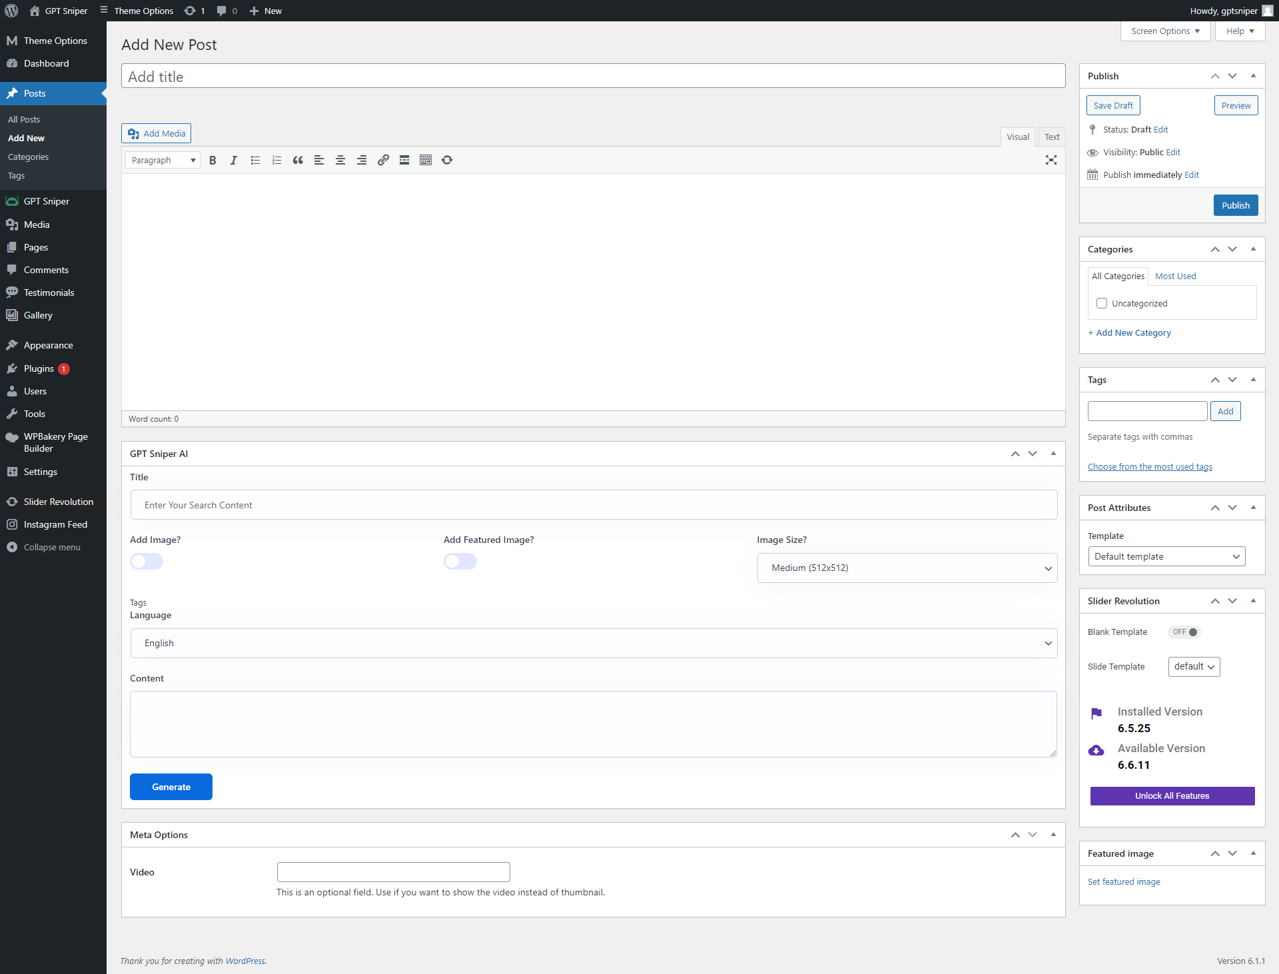The image size is (1279, 974).
Task: Select the All Categories tab
Action: click(1118, 276)
